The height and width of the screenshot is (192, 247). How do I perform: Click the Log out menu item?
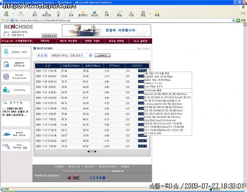click(x=7, y=41)
